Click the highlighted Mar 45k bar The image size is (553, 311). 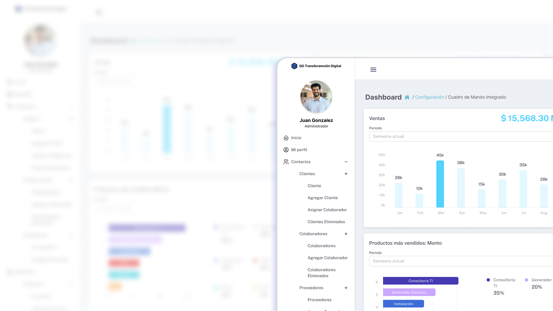[440, 184]
